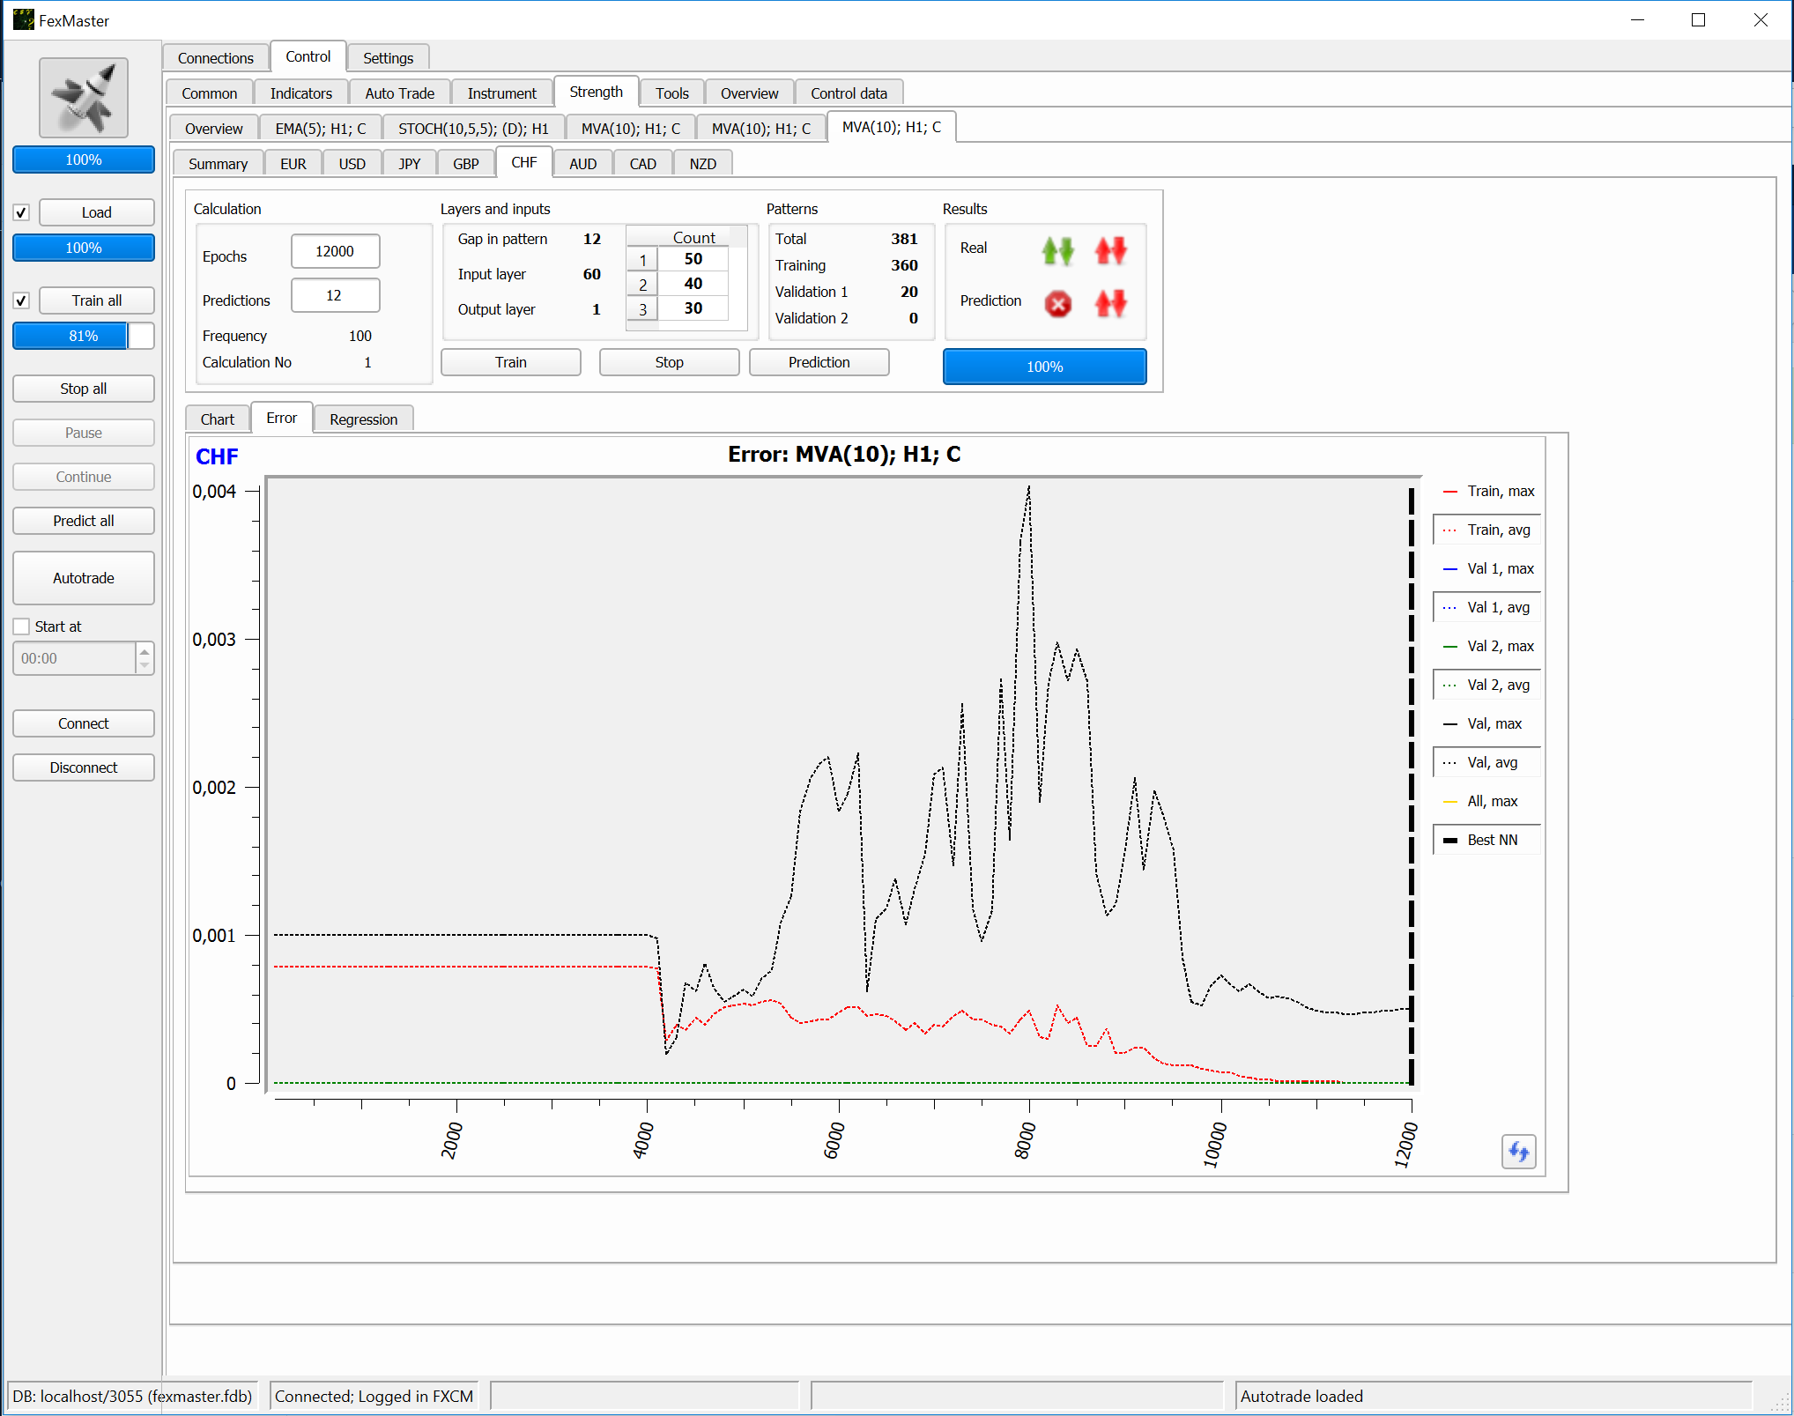1794x1416 pixels.
Task: Switch to the Regression tab
Action: coord(363,419)
